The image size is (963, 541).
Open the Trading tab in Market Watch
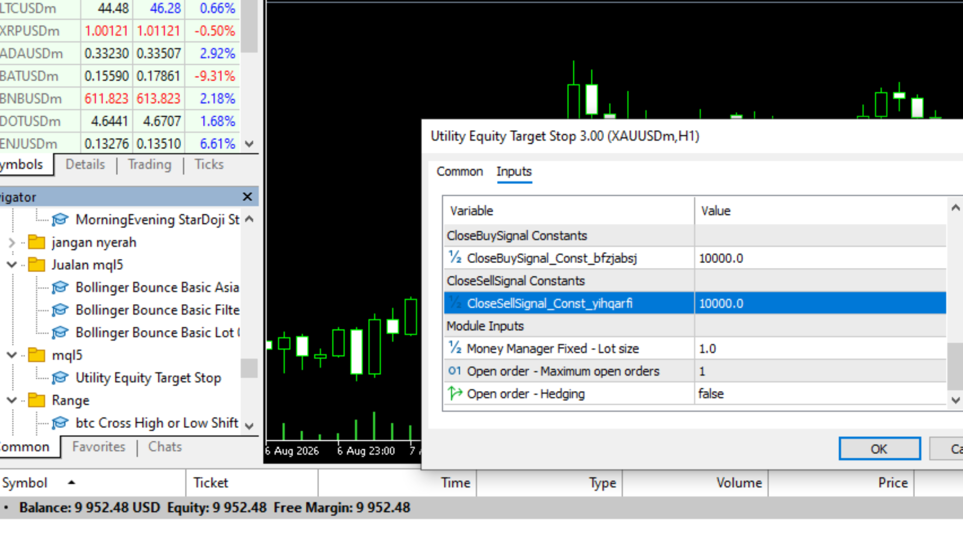(x=149, y=164)
